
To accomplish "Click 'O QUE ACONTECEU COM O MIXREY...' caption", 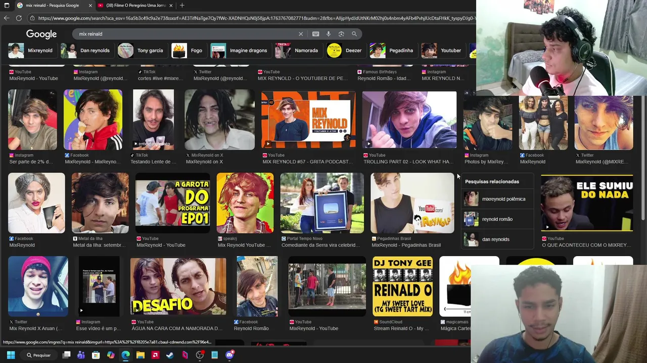I will pyautogui.click(x=587, y=245).
